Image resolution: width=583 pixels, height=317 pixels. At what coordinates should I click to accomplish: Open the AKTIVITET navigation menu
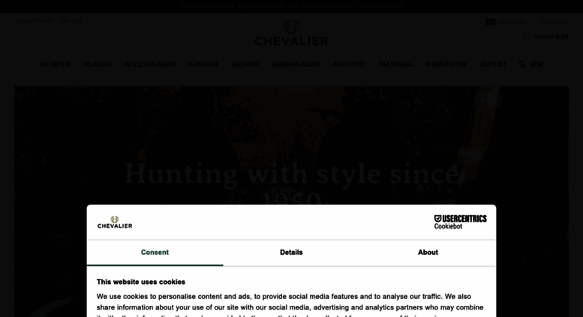coord(349,64)
